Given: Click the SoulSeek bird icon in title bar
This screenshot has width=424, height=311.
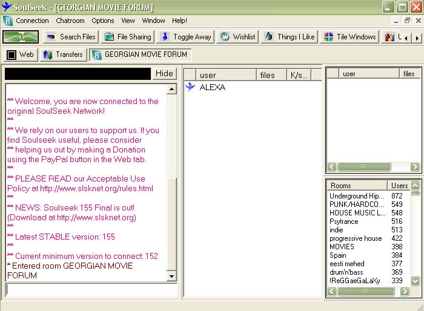Looking at the screenshot, I should pos(7,7).
